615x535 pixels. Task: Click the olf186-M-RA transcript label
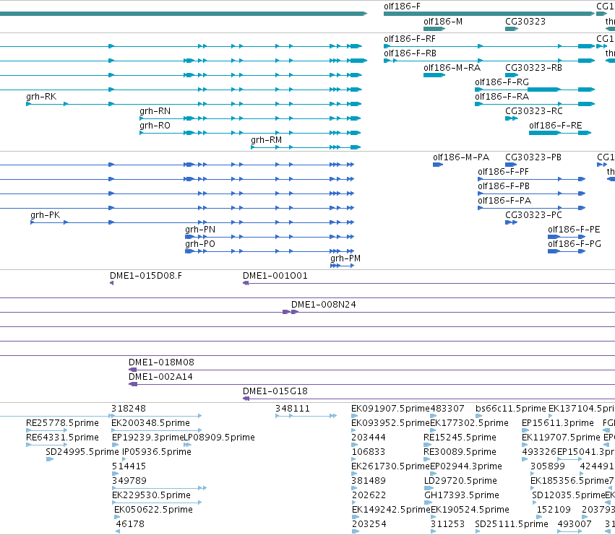452,68
